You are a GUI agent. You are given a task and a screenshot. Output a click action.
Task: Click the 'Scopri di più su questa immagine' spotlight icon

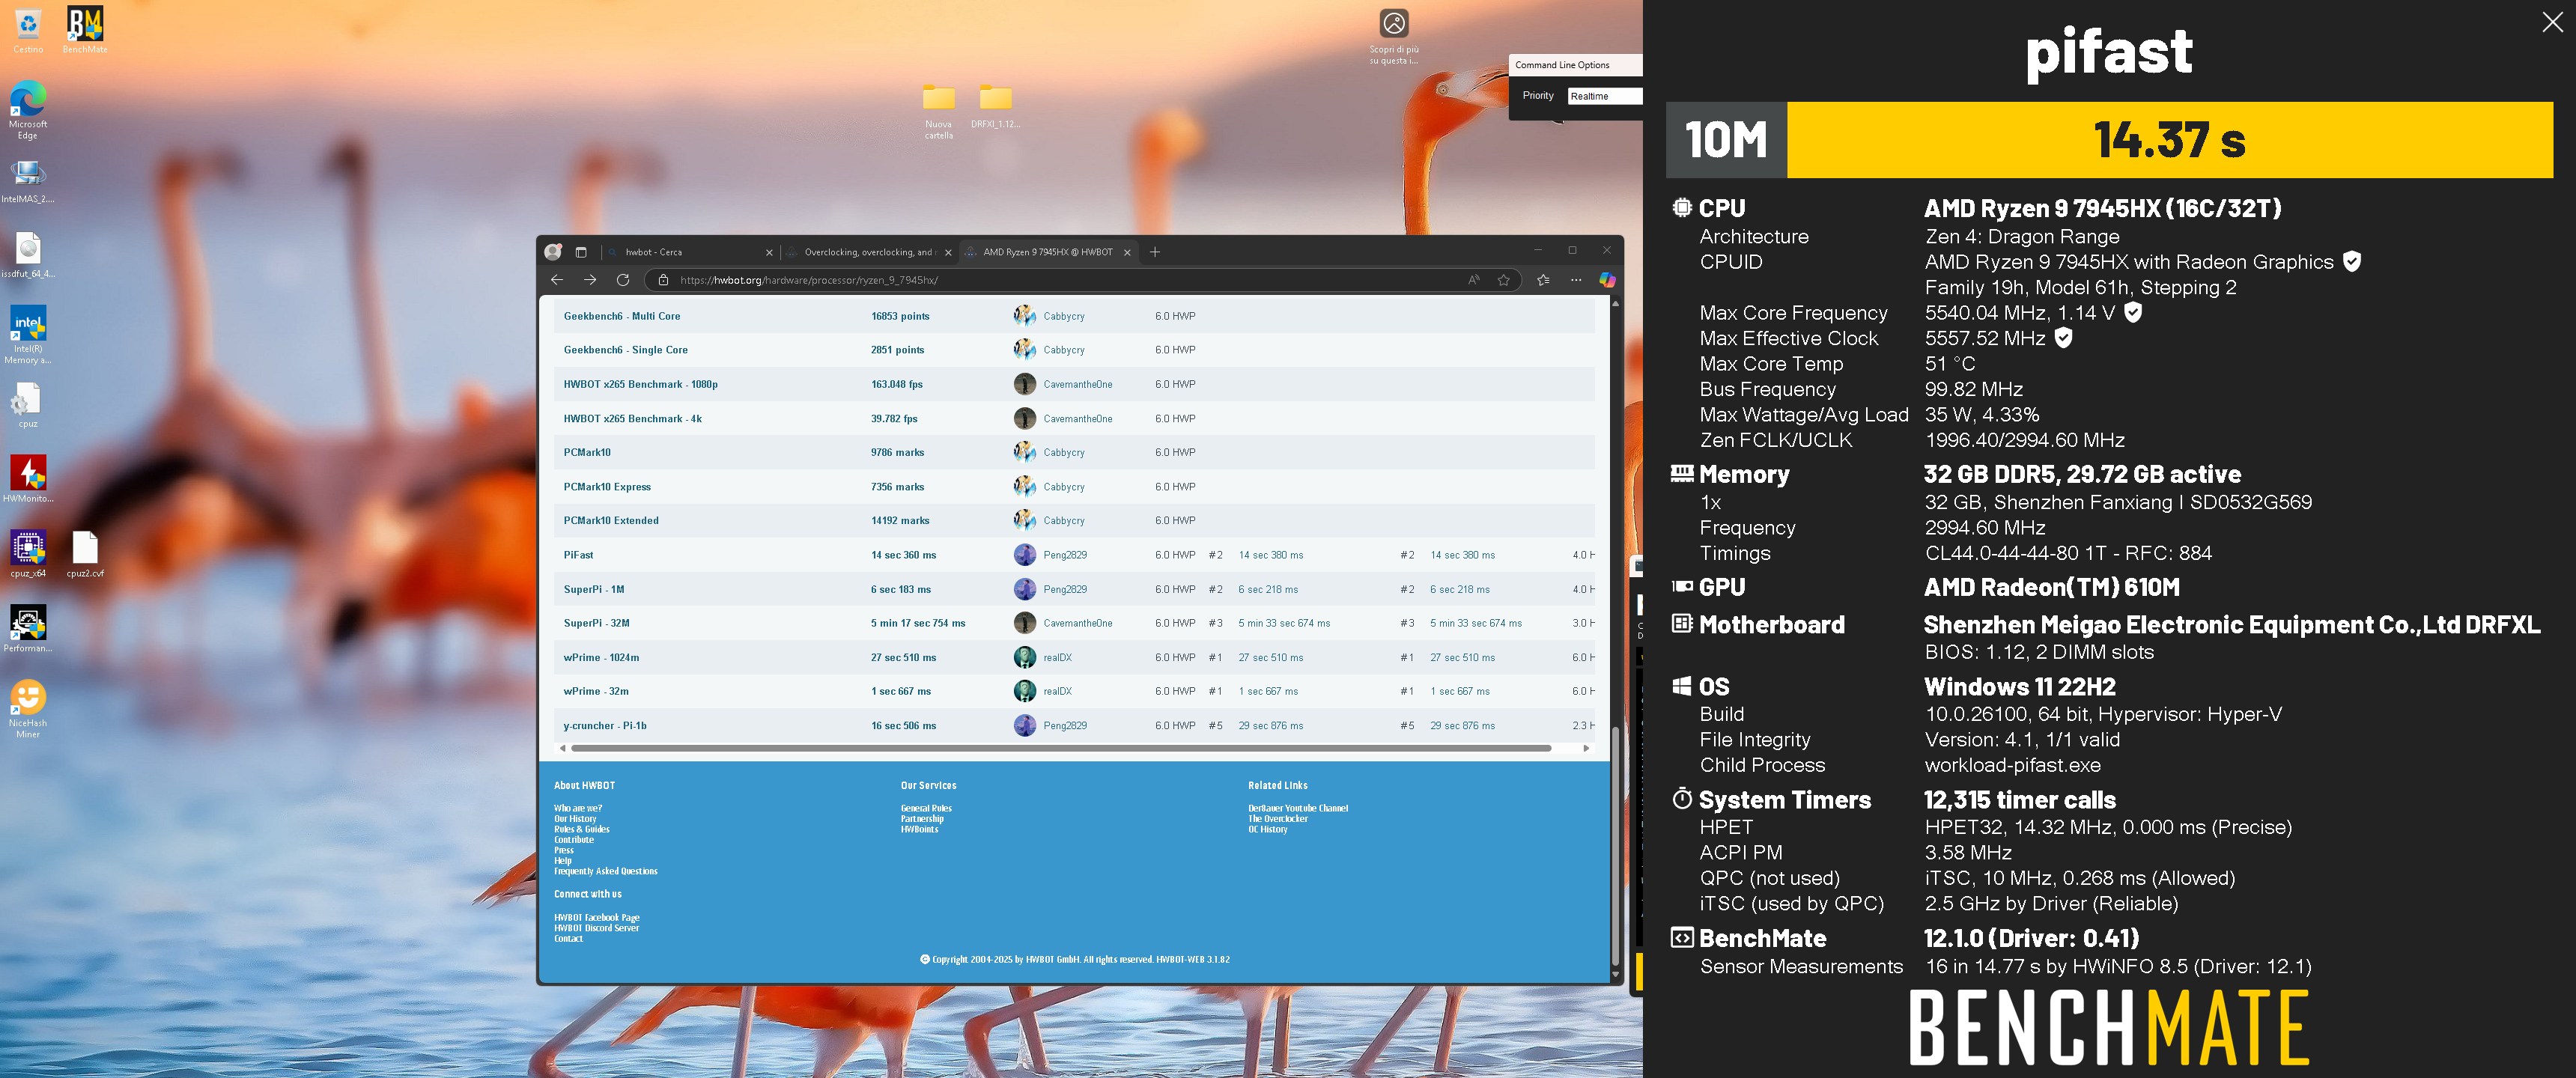coord(1394,37)
